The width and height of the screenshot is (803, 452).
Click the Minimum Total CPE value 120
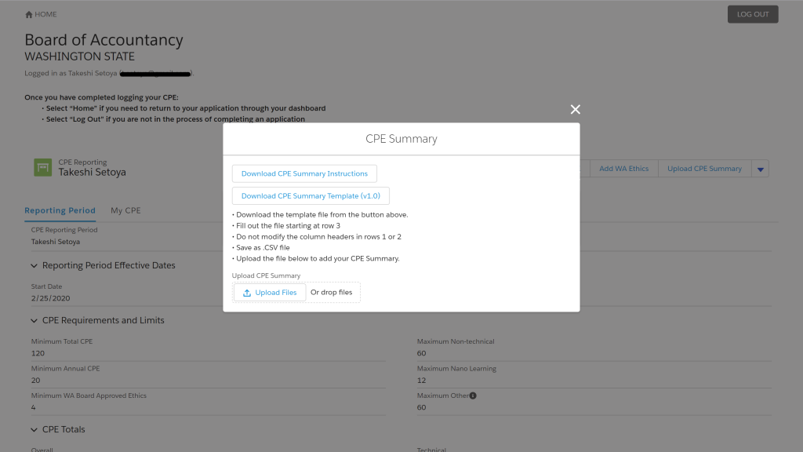(38, 353)
